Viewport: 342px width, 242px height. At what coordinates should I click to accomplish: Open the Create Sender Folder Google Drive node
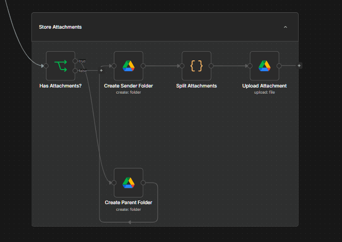click(129, 66)
